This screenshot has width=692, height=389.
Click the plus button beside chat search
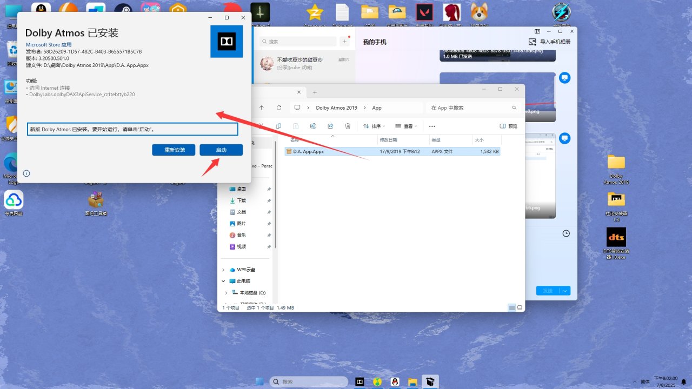[x=344, y=42]
